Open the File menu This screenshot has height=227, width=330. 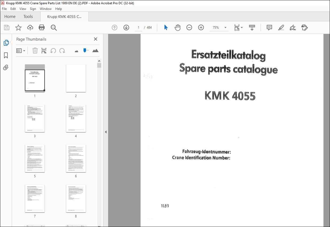click(x=4, y=9)
